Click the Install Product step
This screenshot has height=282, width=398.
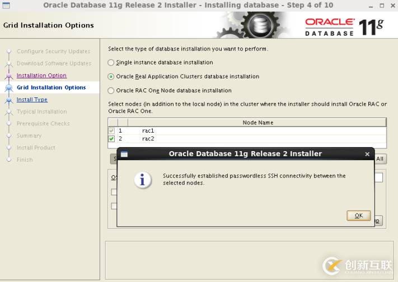[36, 148]
